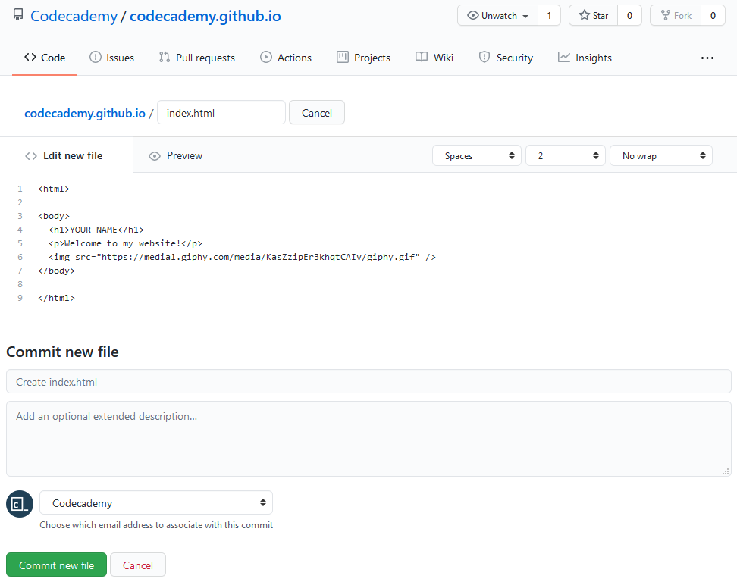Open the Spaces indent mode dropdown
This screenshot has width=737, height=582.
click(477, 155)
